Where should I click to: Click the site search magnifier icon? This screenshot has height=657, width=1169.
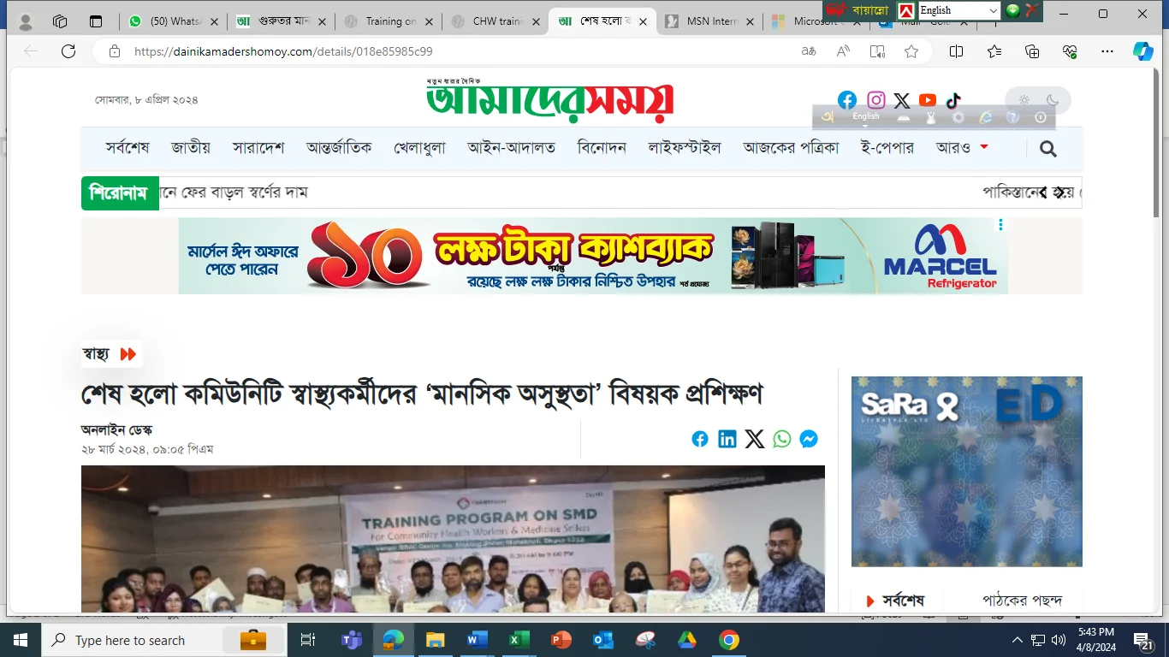(1048, 149)
